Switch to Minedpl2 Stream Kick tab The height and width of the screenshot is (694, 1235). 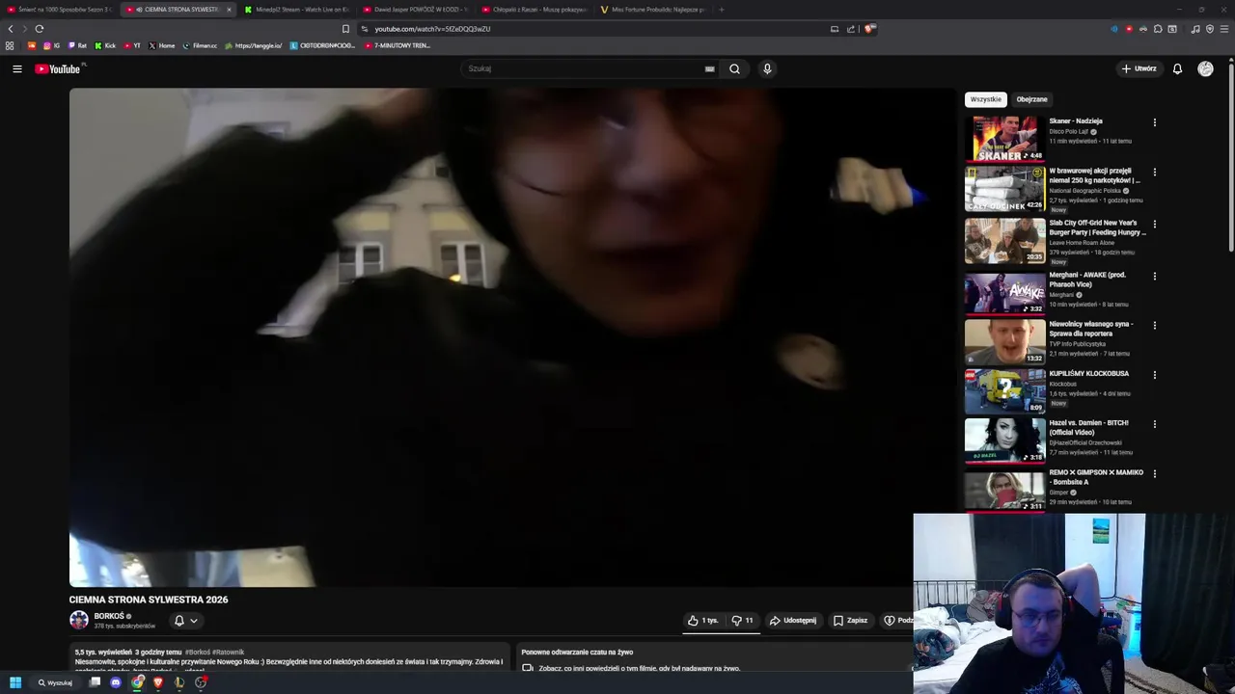pyautogui.click(x=296, y=10)
